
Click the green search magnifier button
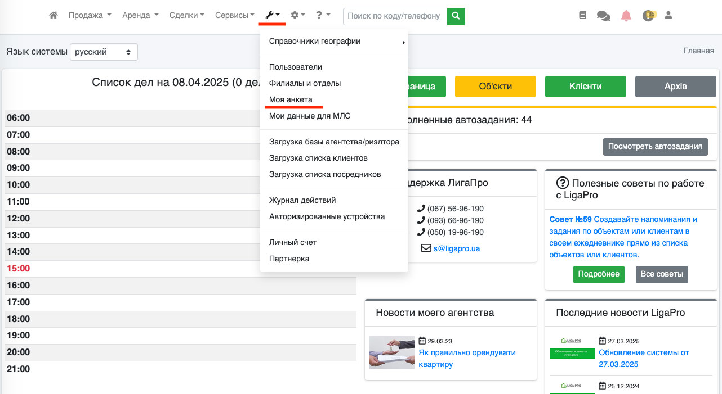[456, 16]
